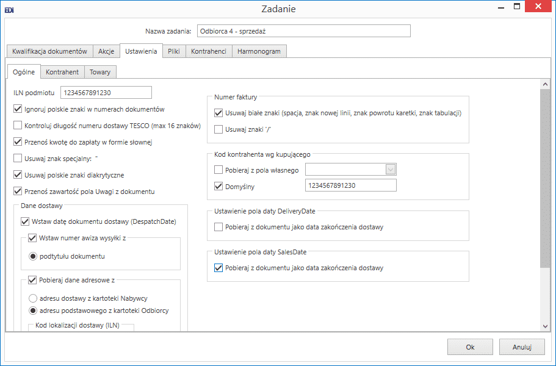This screenshot has height=366, width=556.
Task: Open the 'Pobieraj z pola własnego' dropdown
Action: [x=391, y=170]
